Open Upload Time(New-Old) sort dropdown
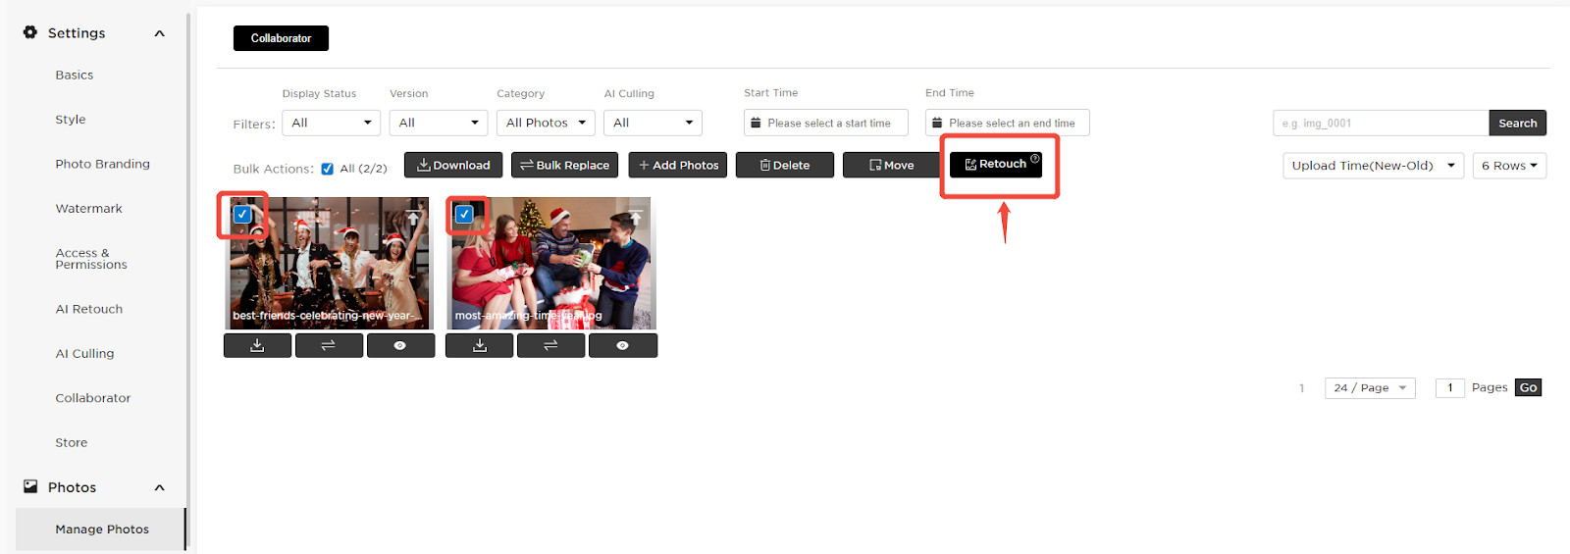 tap(1372, 166)
